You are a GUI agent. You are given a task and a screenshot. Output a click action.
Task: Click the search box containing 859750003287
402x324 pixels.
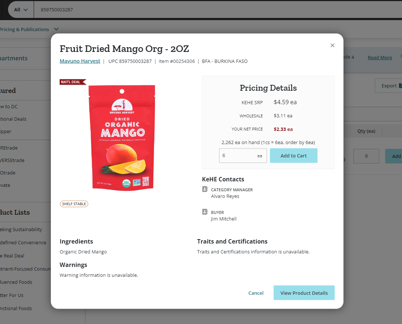pyautogui.click(x=218, y=10)
